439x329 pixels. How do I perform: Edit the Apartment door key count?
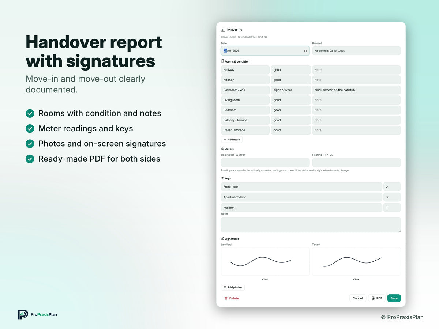tap(392, 197)
